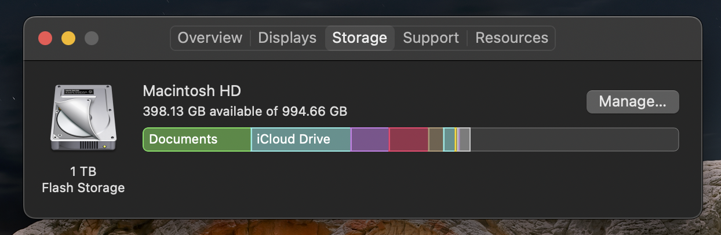Click the gray disabled zoom window button

coord(92,38)
